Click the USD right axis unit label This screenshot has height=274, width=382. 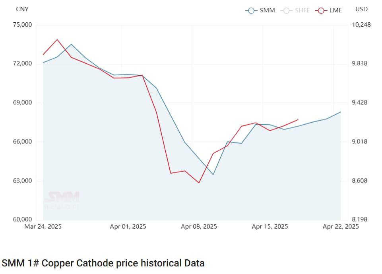pos(361,9)
